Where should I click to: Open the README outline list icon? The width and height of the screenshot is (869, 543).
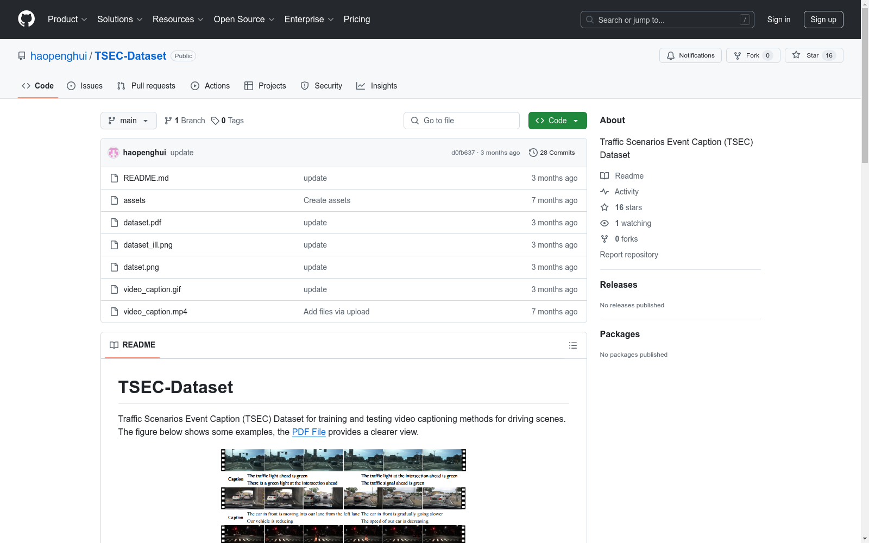572,345
